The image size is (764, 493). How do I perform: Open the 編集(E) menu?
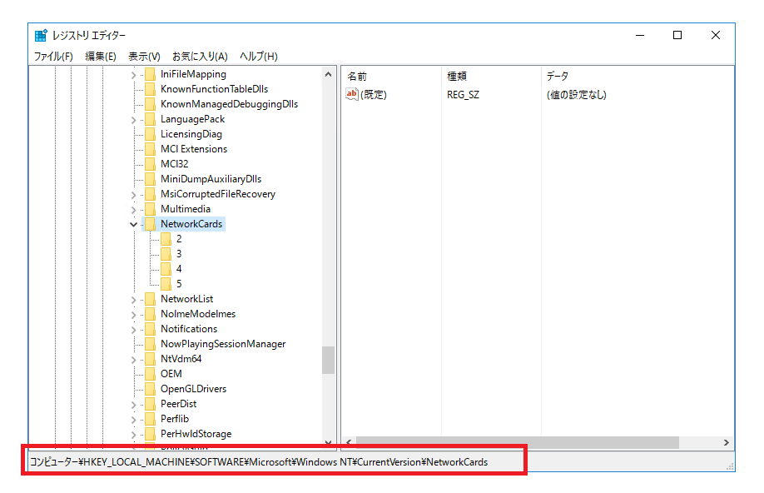pyautogui.click(x=101, y=57)
